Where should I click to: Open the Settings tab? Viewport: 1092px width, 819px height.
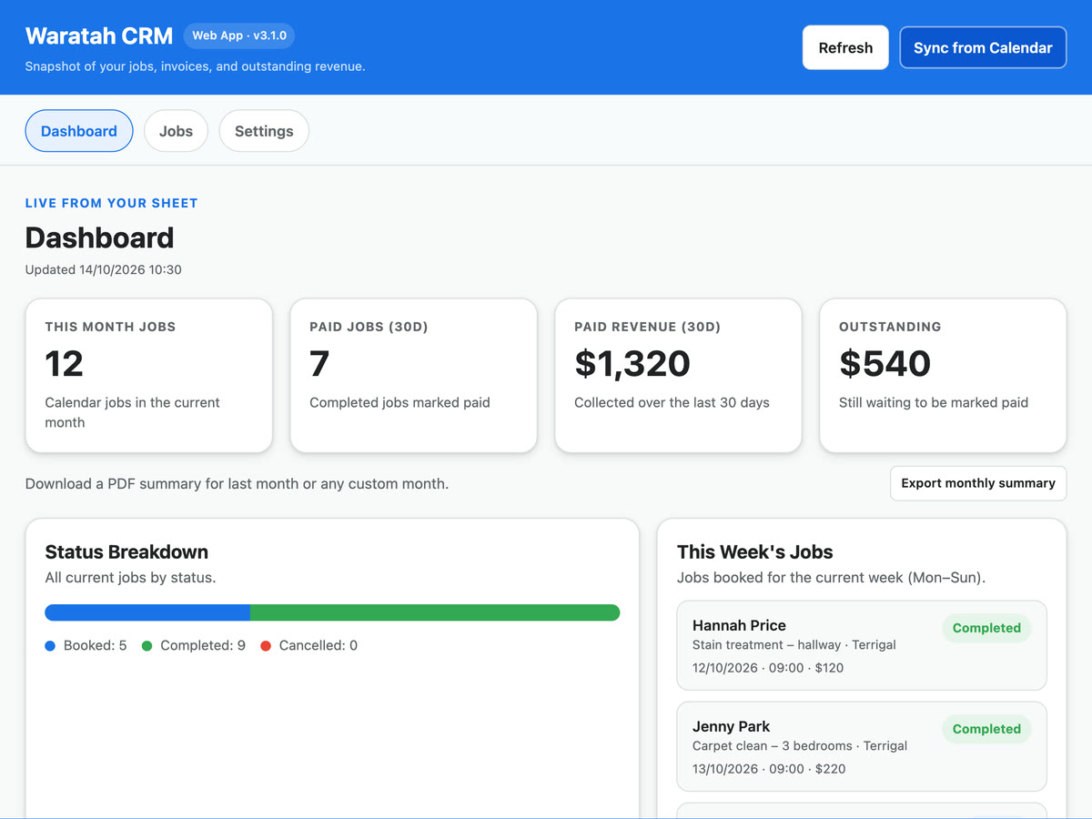click(x=264, y=131)
